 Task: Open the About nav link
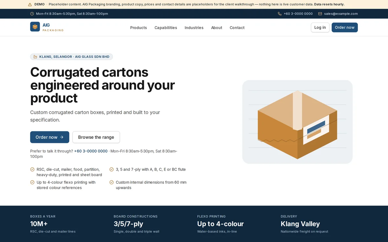217,28
